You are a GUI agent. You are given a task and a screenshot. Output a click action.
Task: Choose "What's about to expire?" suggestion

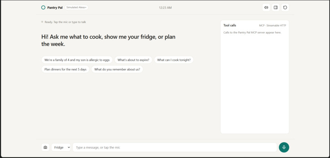coord(133,60)
